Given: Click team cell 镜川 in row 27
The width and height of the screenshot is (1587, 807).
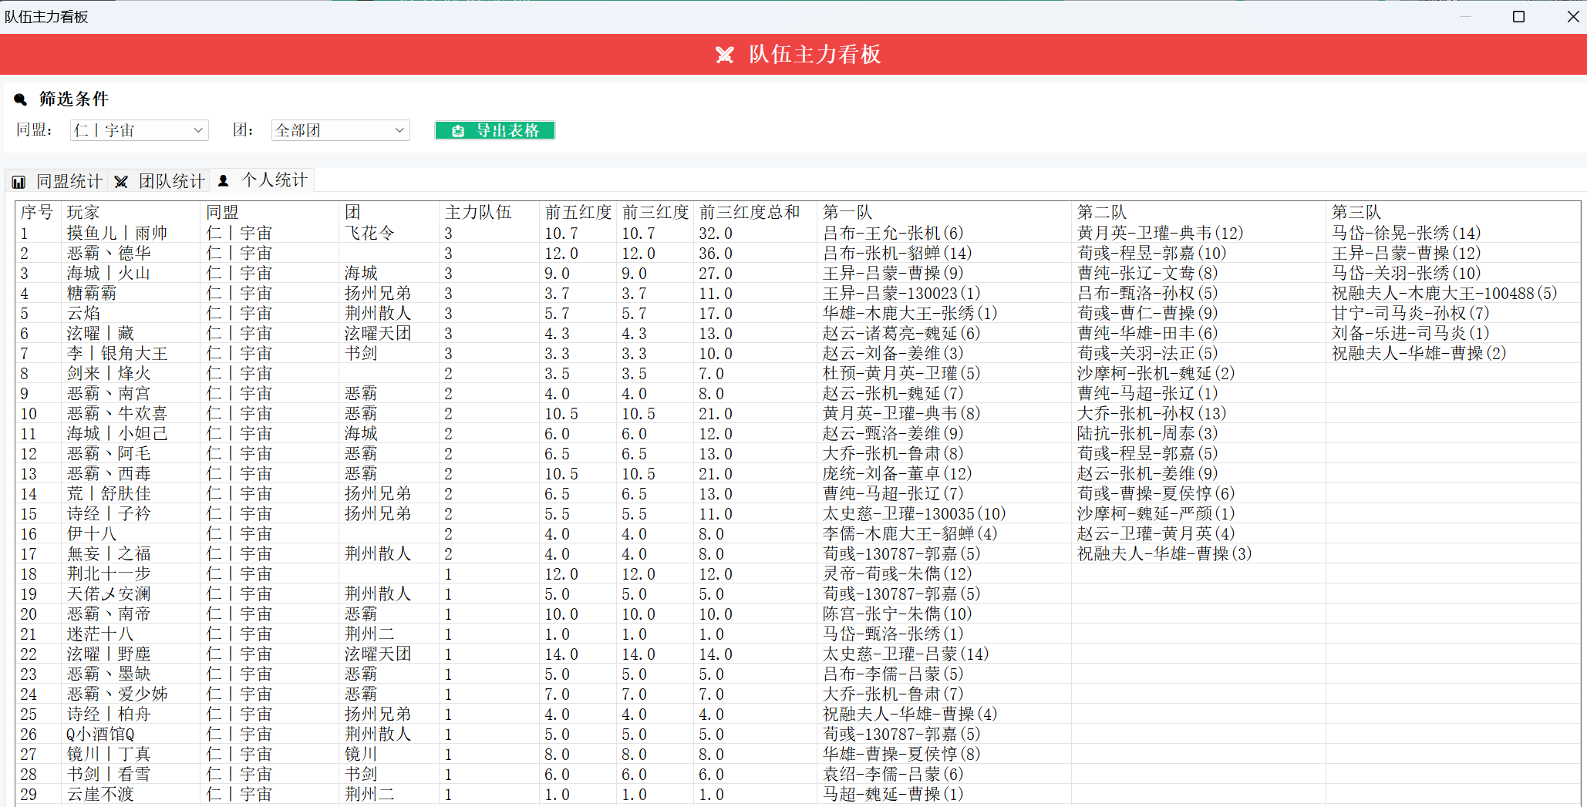Looking at the screenshot, I should (361, 754).
